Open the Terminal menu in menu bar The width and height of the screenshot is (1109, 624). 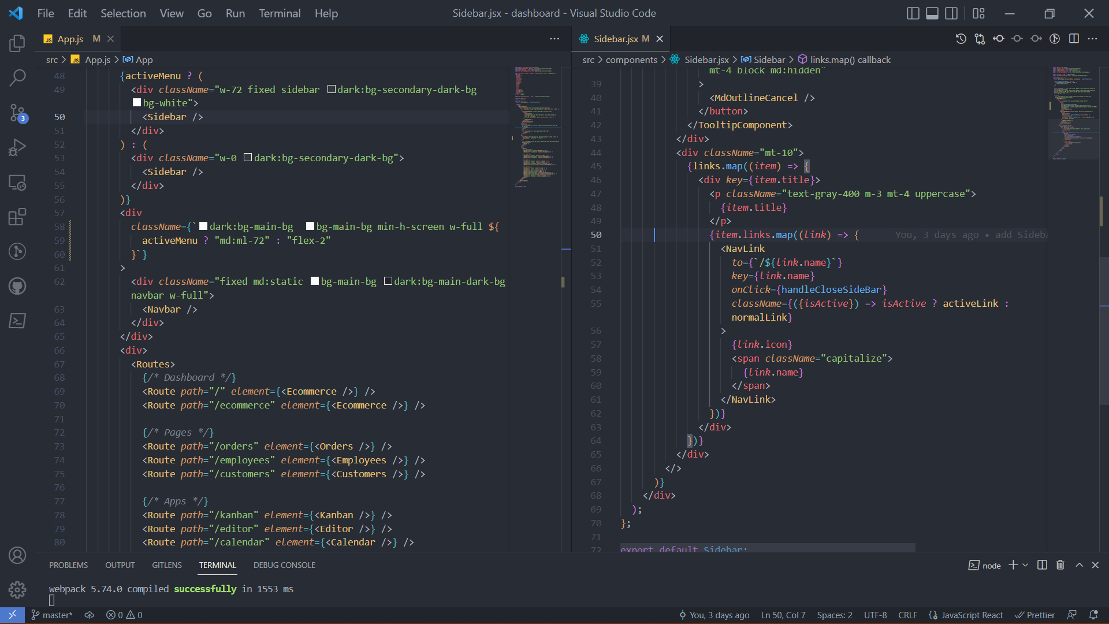[x=280, y=13]
